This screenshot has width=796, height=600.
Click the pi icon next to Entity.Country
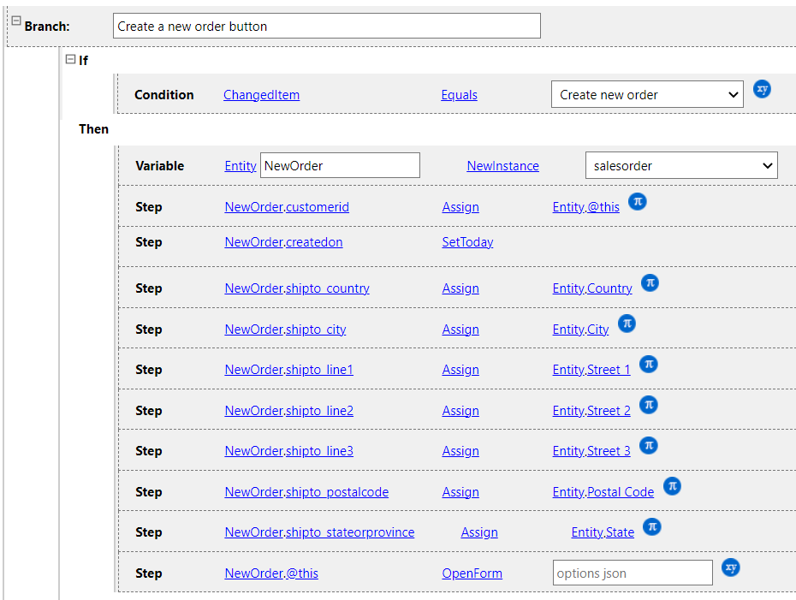click(650, 283)
